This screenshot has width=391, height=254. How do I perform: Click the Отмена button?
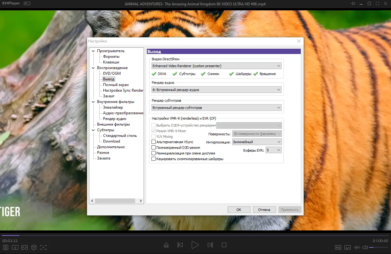(264, 210)
